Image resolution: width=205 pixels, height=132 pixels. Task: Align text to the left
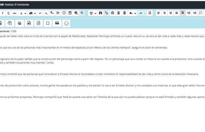(158, 13)
